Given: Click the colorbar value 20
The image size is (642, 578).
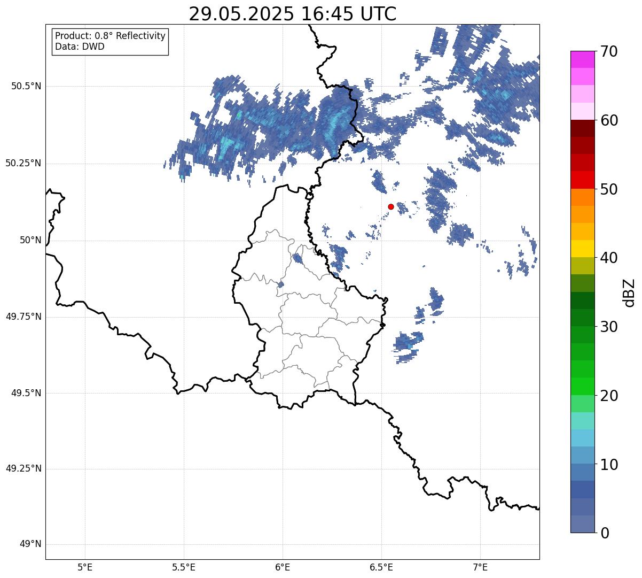Looking at the screenshot, I should pos(609,396).
